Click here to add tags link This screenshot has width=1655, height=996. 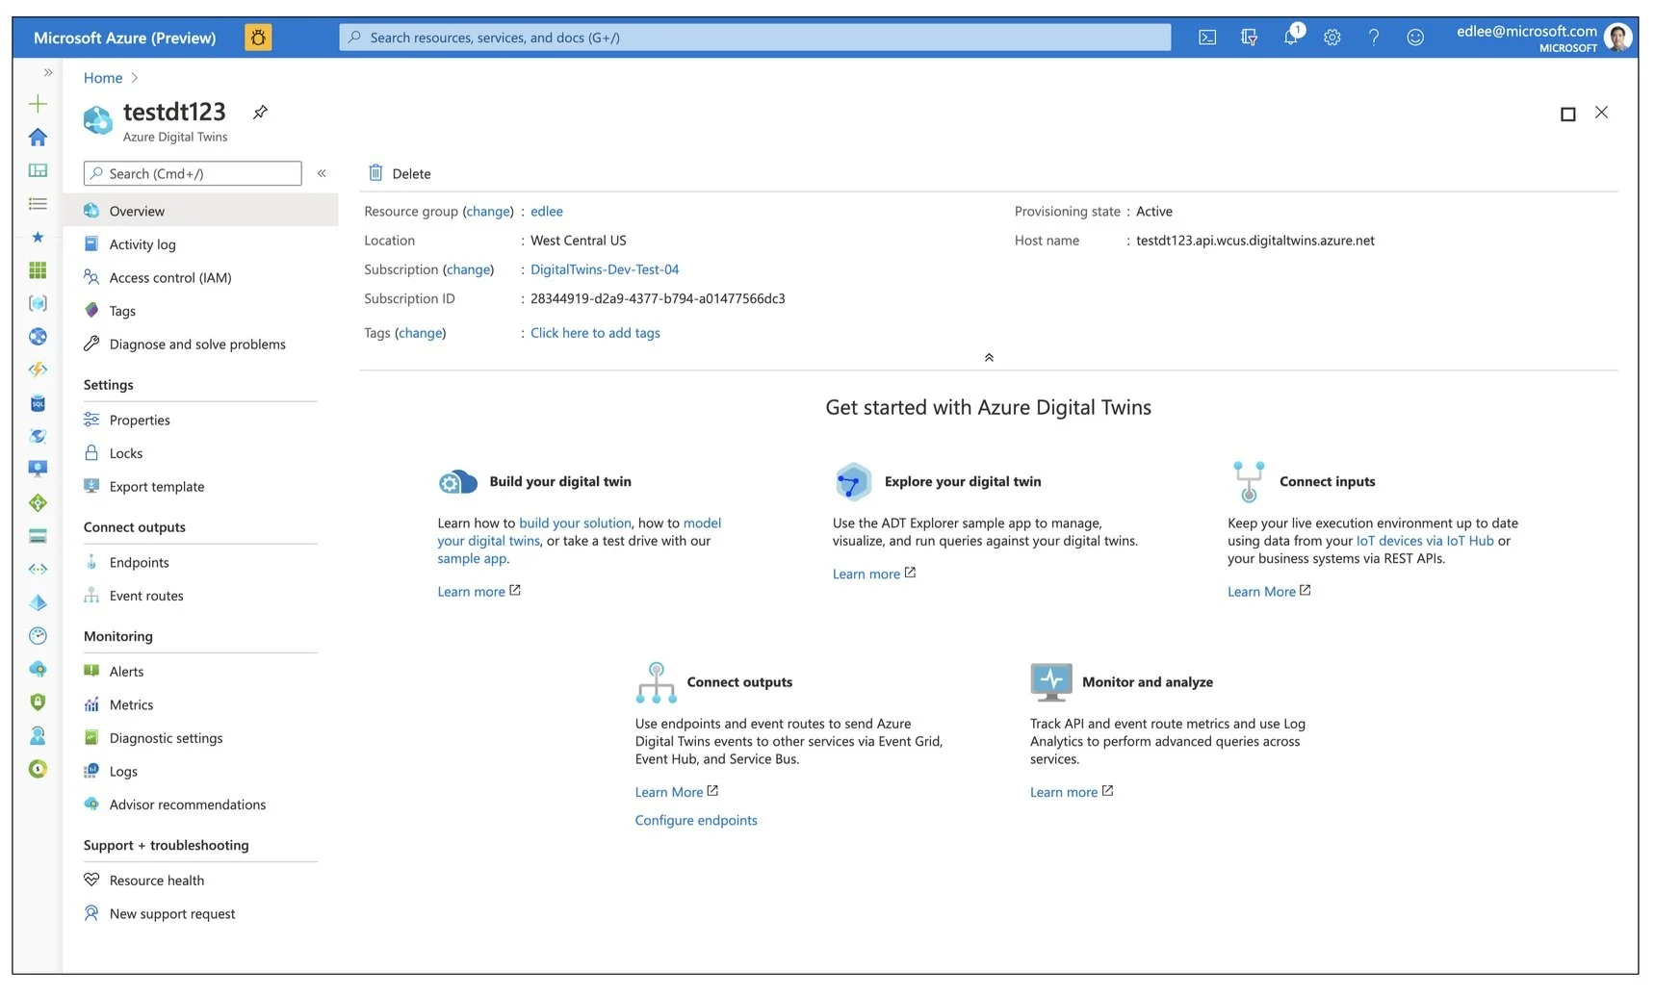tap(595, 333)
